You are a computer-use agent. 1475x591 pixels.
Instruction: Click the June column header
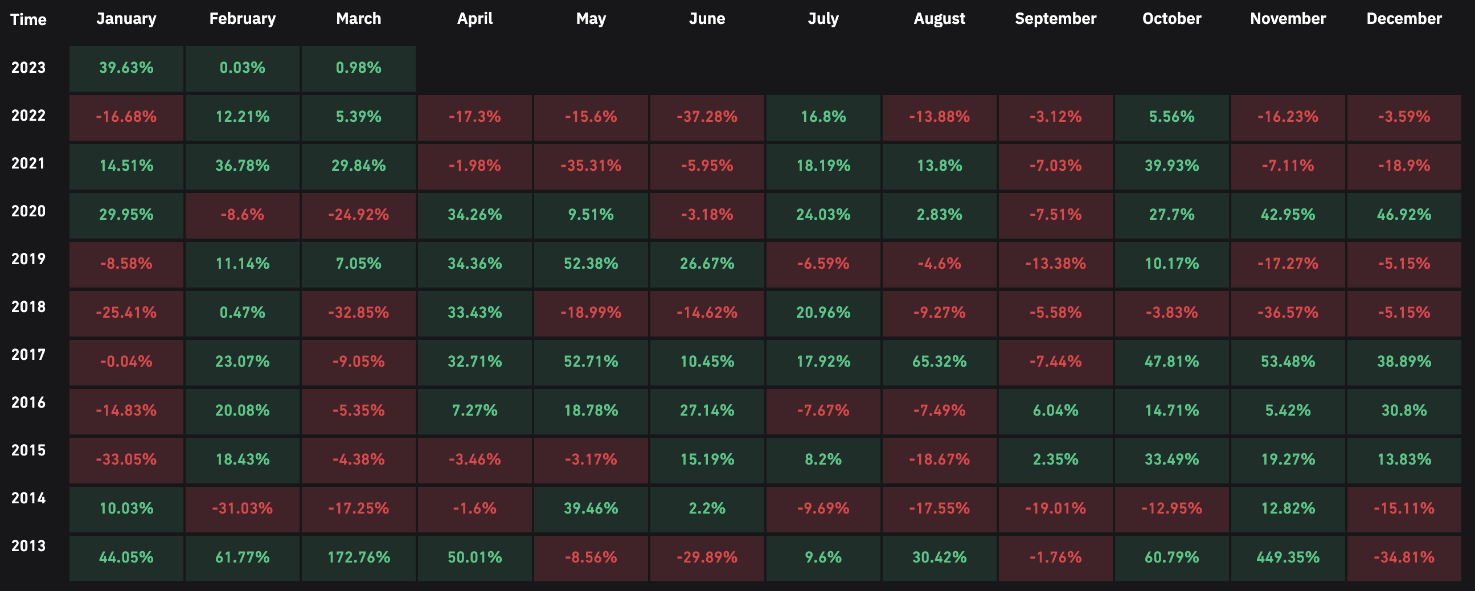707,19
